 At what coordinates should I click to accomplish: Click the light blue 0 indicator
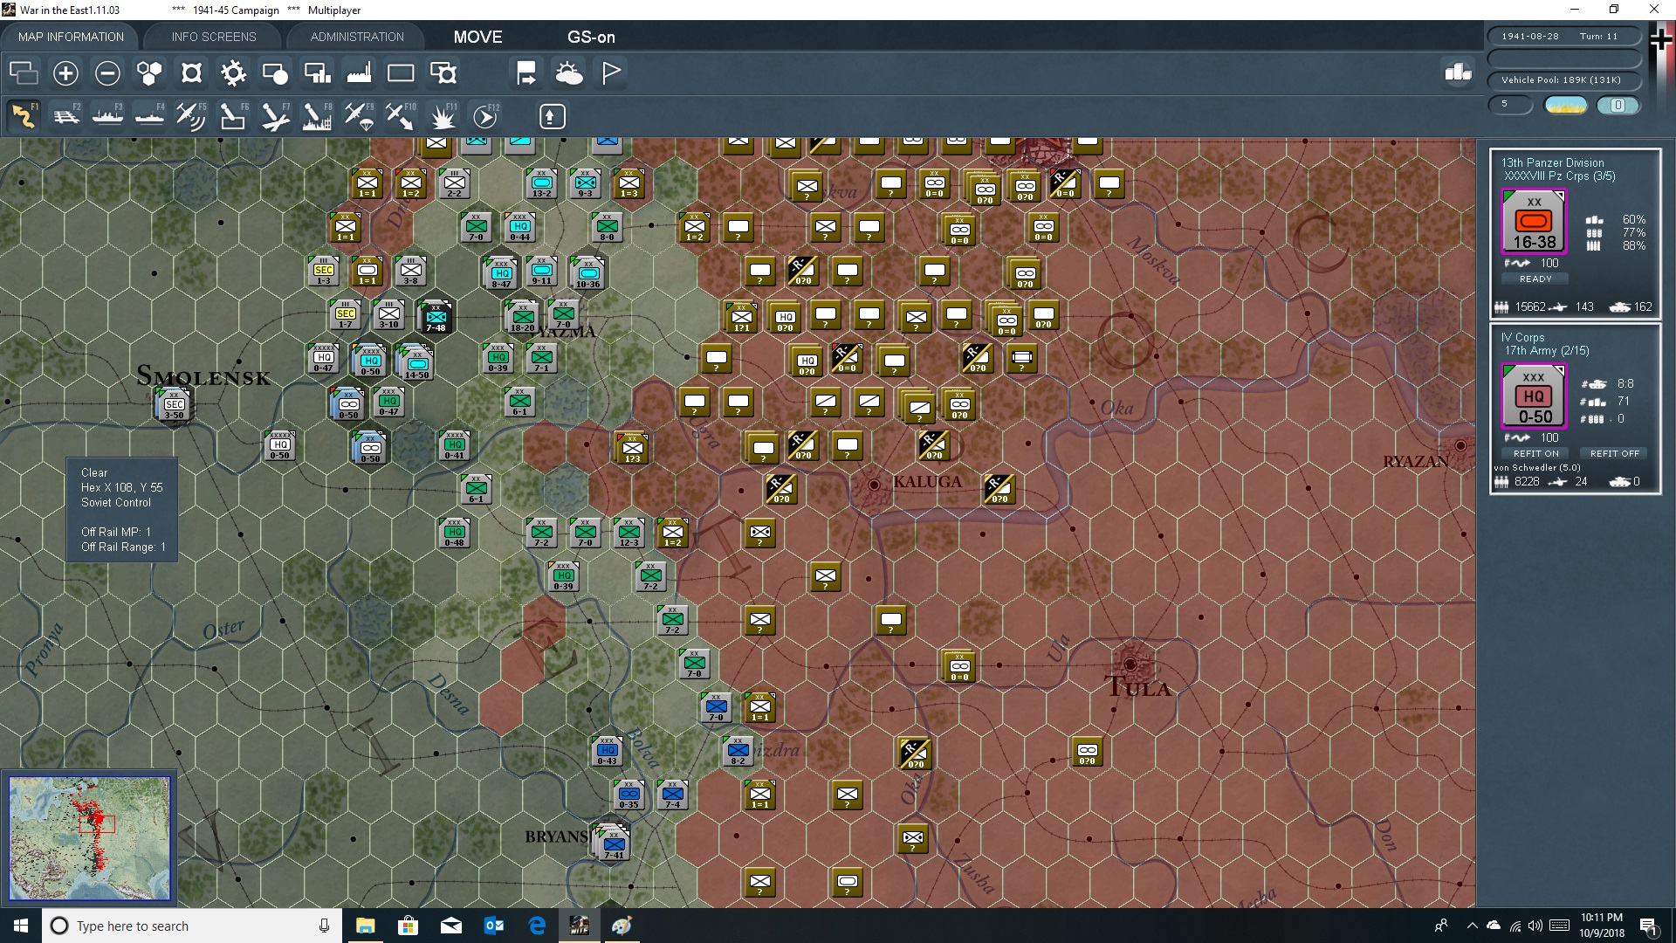pyautogui.click(x=1618, y=105)
